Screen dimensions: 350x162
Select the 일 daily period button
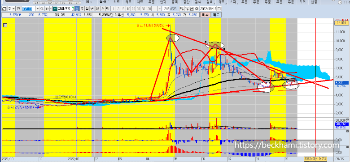click(77, 9)
